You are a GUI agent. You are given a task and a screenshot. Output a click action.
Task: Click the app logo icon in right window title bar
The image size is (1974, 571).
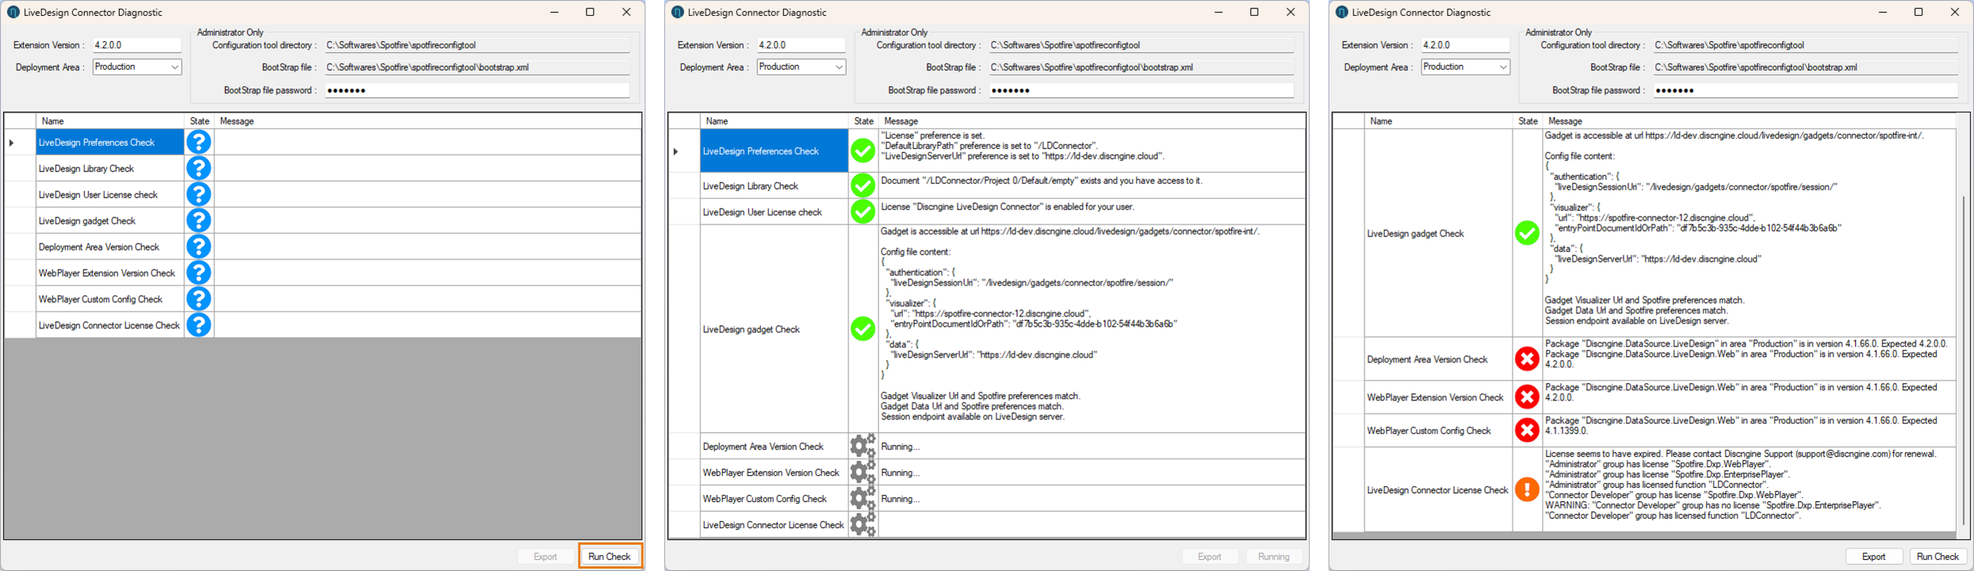pyautogui.click(x=1341, y=12)
